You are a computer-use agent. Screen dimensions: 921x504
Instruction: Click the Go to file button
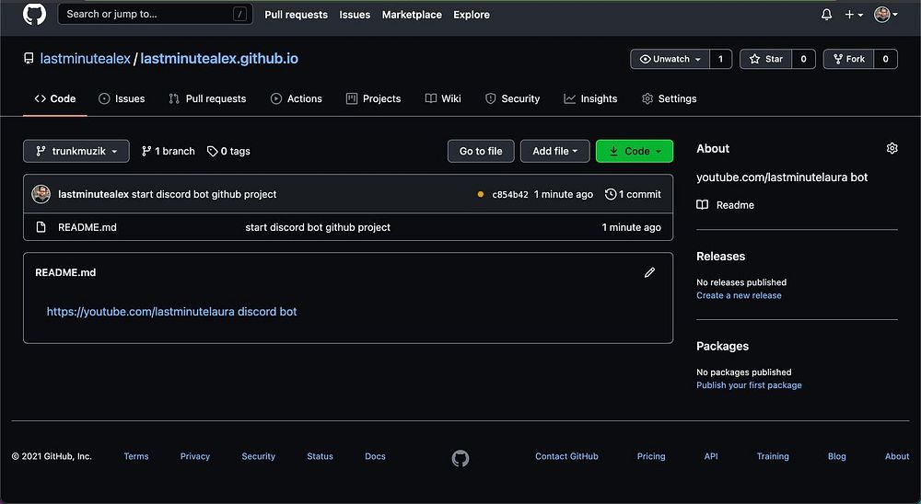pyautogui.click(x=481, y=151)
